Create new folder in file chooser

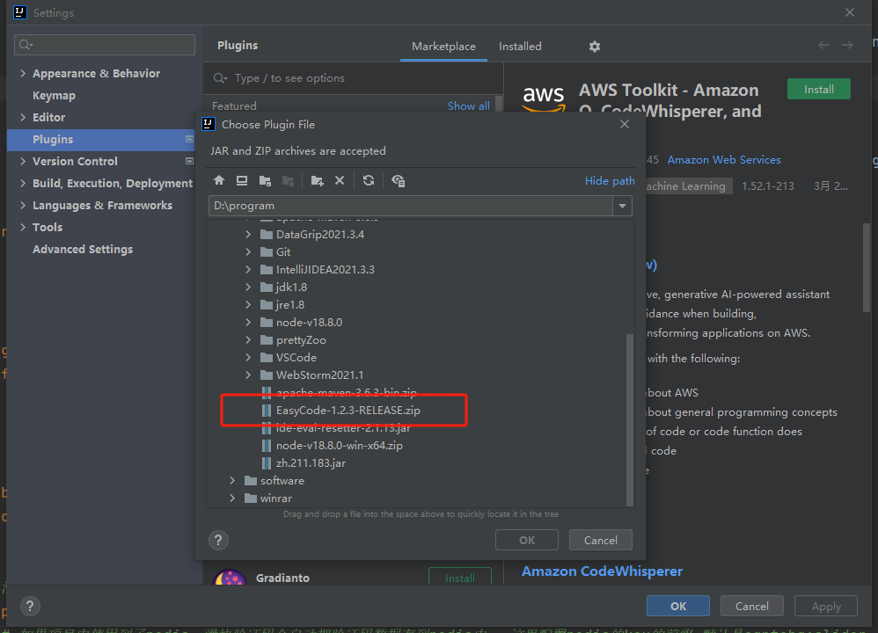point(317,180)
